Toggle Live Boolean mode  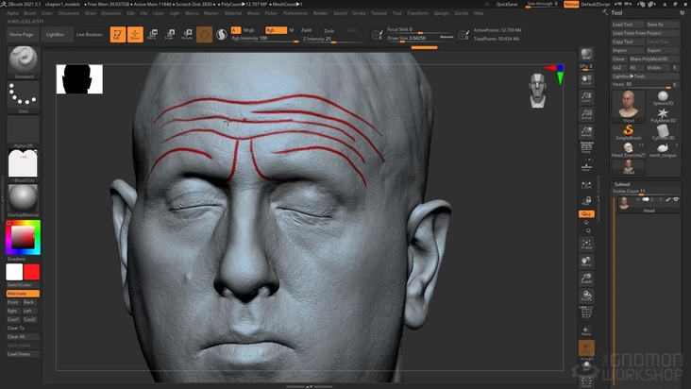coord(90,34)
